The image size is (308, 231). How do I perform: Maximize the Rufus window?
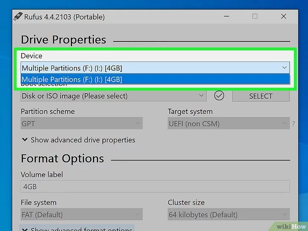click(x=255, y=16)
